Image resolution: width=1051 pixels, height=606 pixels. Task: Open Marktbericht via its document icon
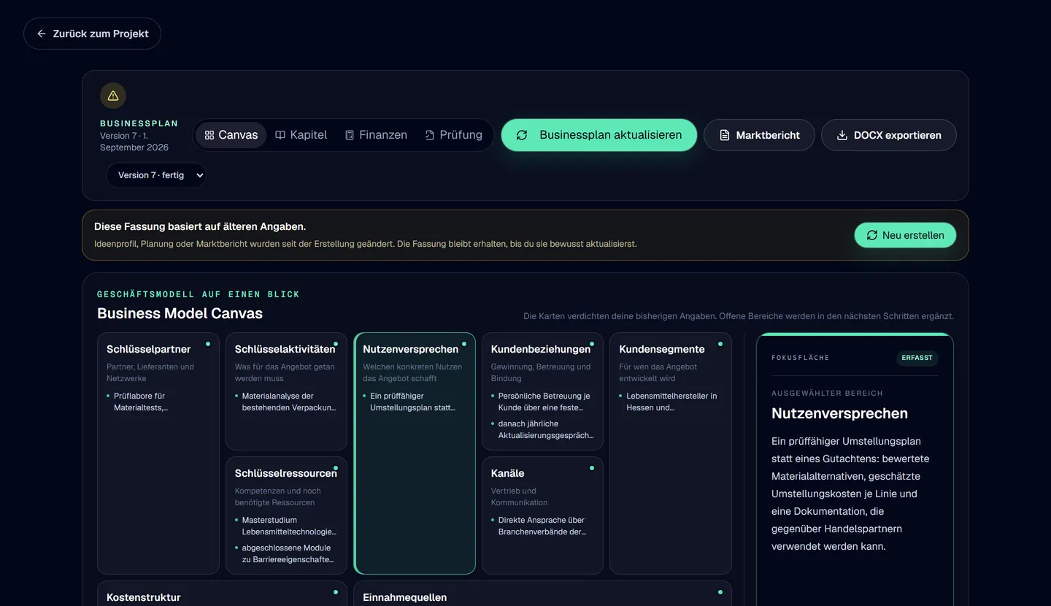(725, 135)
